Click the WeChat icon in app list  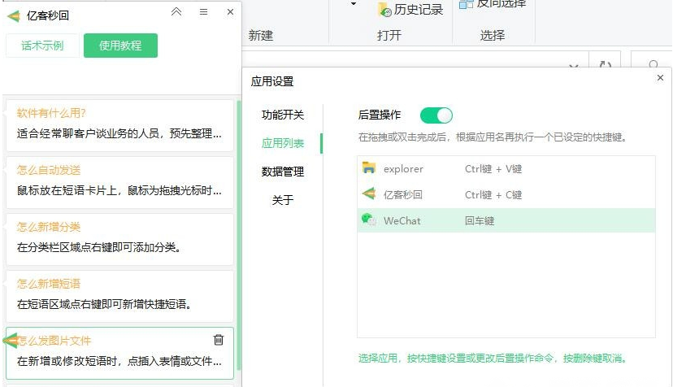369,220
